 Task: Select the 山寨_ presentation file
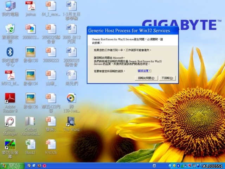tap(51, 78)
